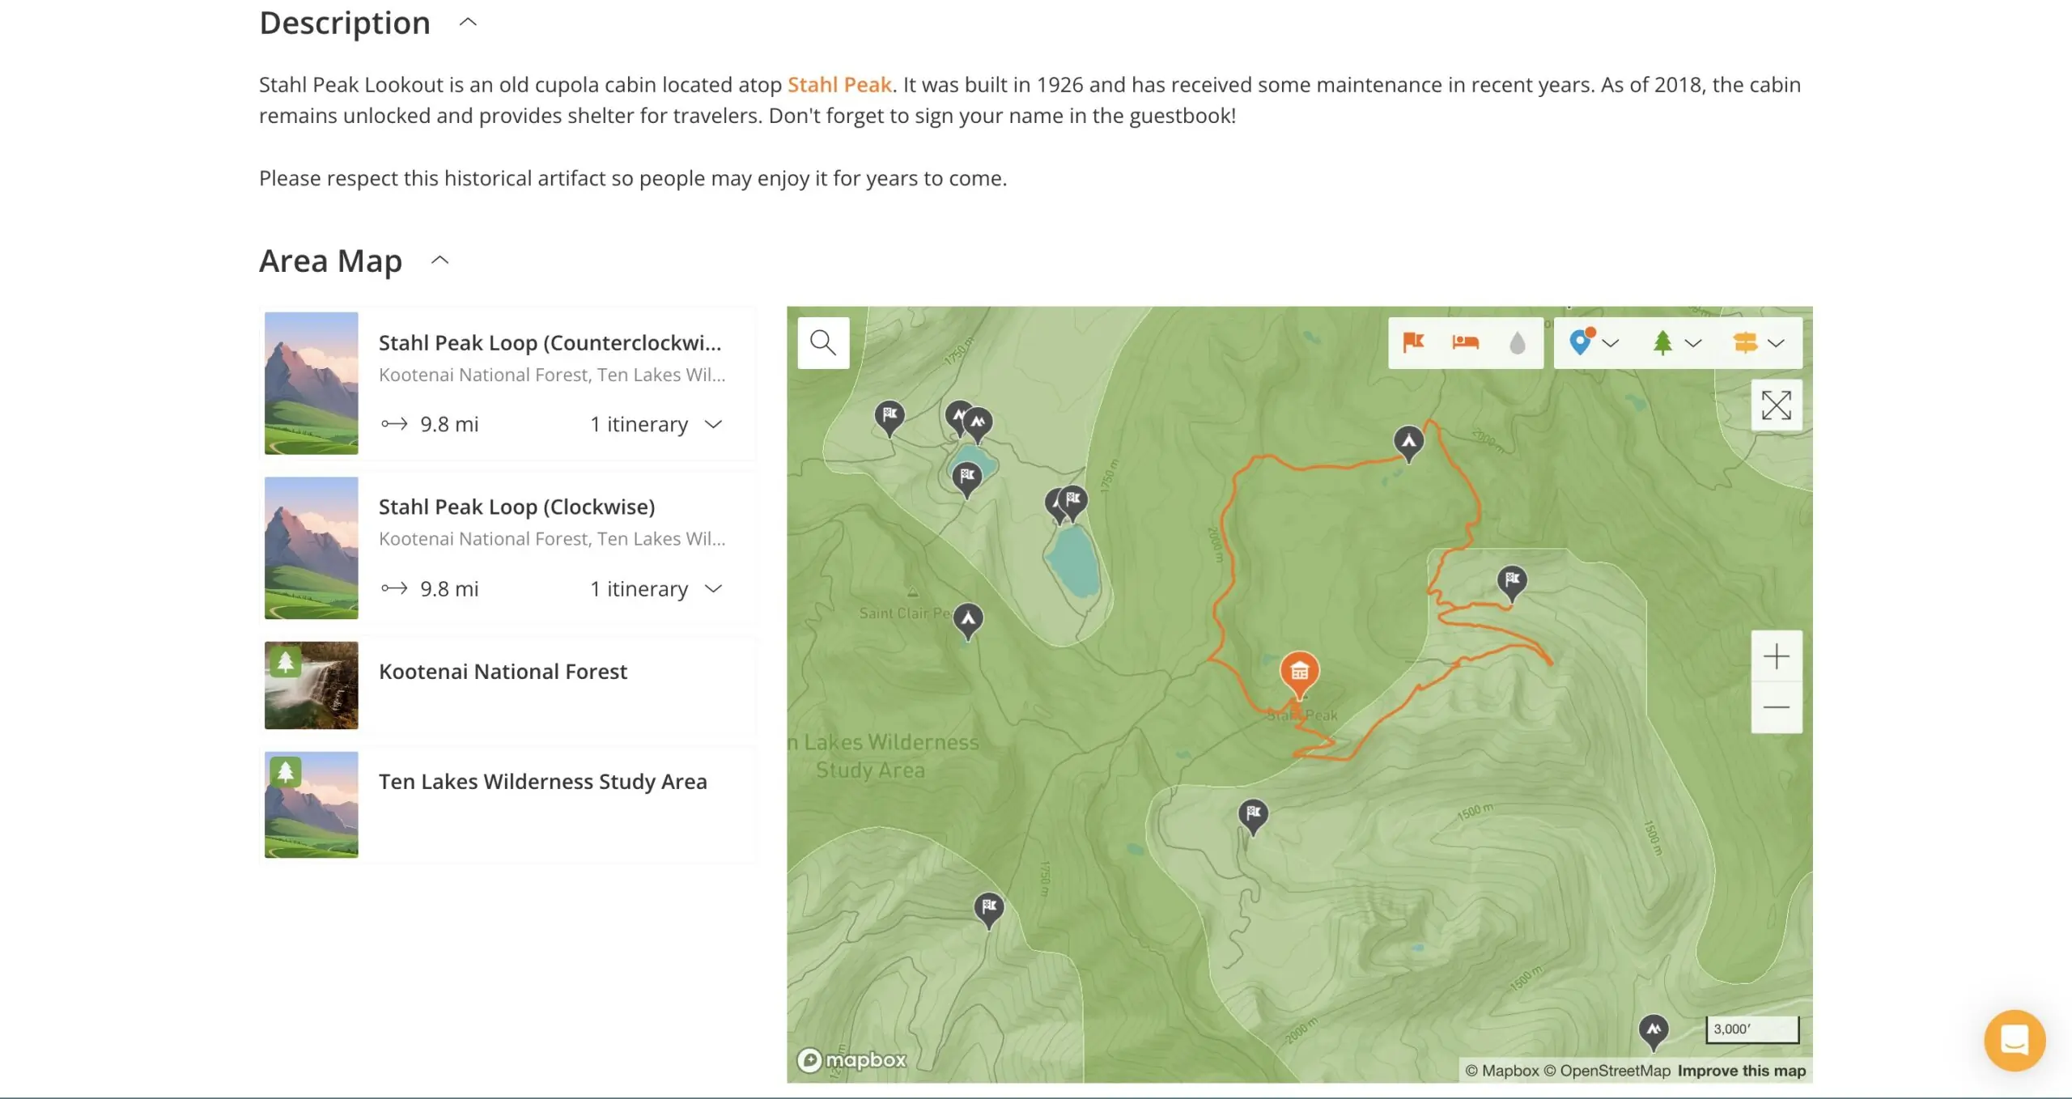2072x1099 pixels.
Task: Click the Improve this map link
Action: [x=1742, y=1070]
